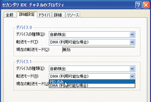Expand デバイス 0 転送モード(T) dropdown arrow
Image resolution: width=151 pixels, height=102 pixels.
coord(132,42)
